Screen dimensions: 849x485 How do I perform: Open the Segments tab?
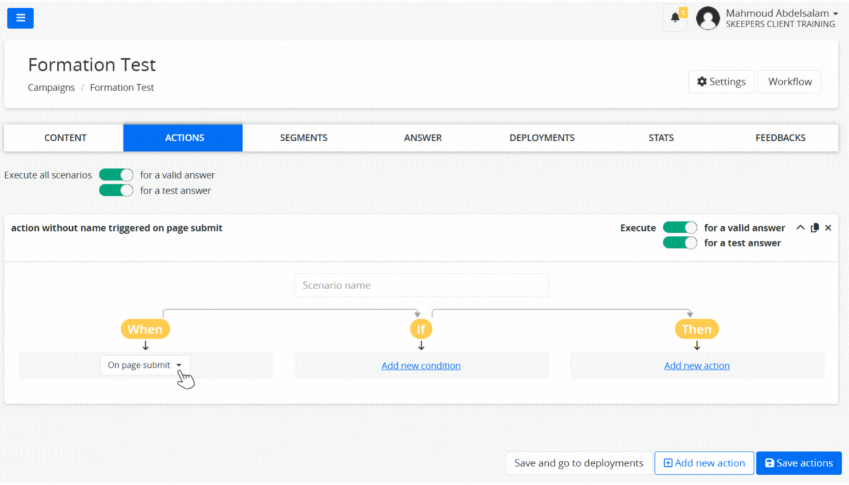(303, 138)
